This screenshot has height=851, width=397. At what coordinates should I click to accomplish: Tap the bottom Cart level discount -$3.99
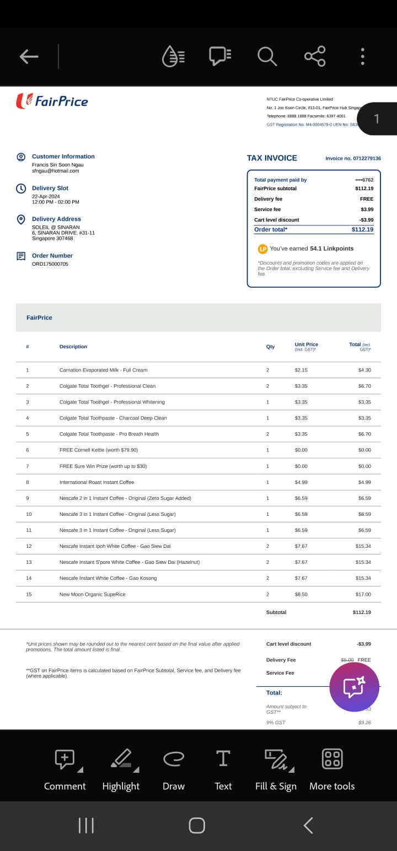(x=319, y=644)
